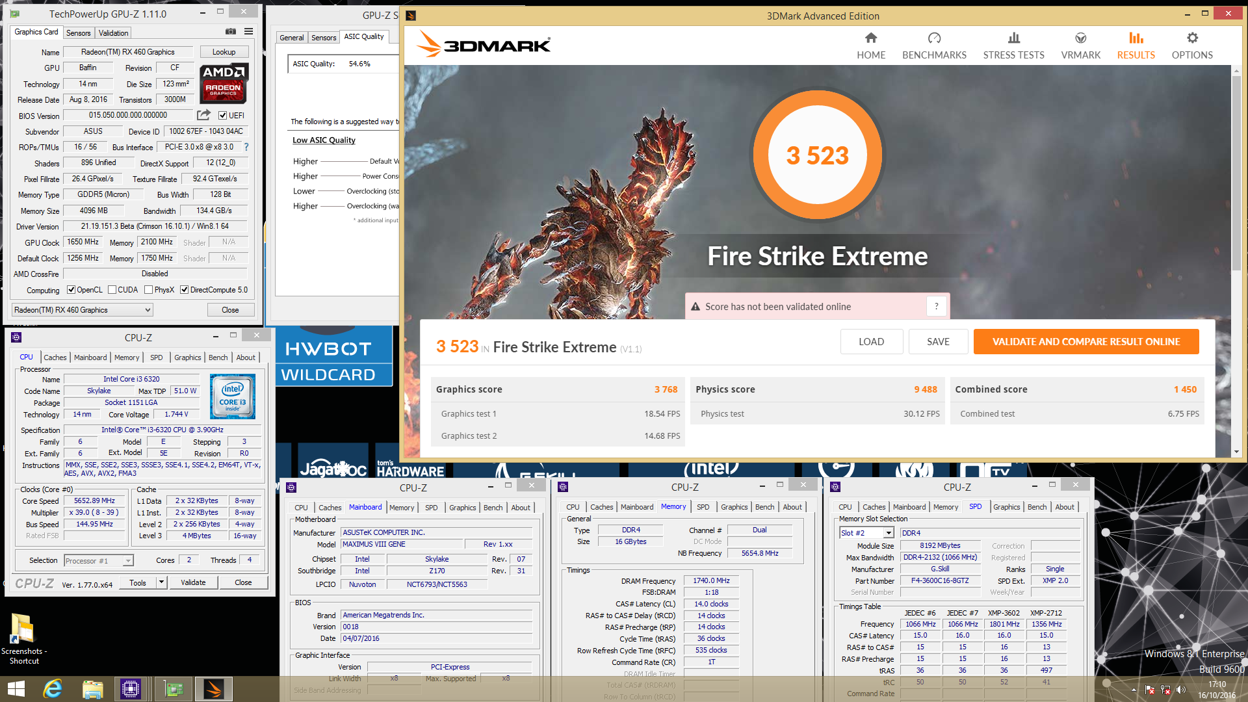Viewport: 1248px width, 702px height.
Task: Switch to 3DMark taskbar icon
Action: [x=214, y=689]
